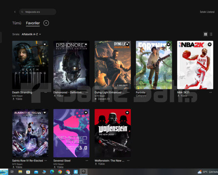Screen dimensions: 218x175
Task: Click the Severed Steel title text
Action: click(62, 161)
